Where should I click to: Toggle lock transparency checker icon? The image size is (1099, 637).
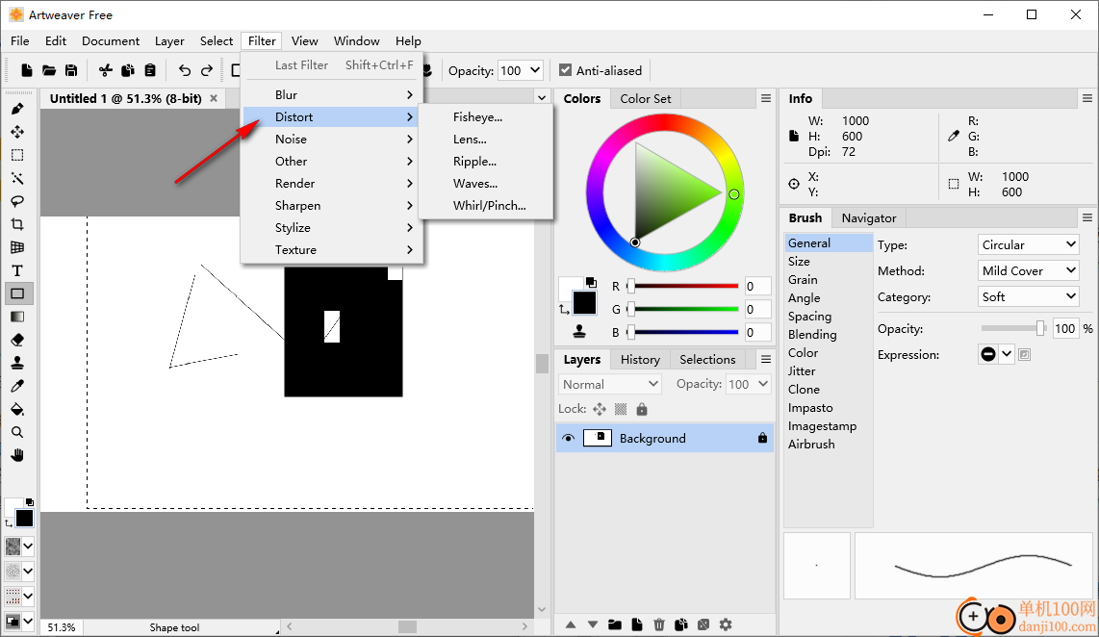pos(621,409)
